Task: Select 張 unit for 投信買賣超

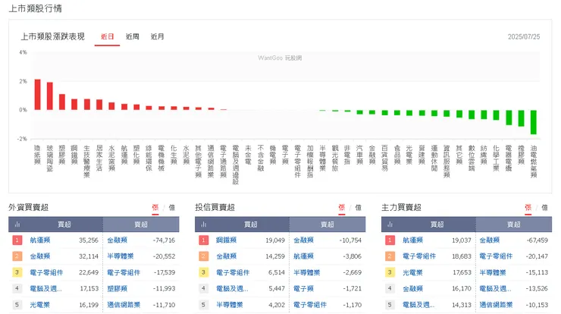Action: click(342, 207)
